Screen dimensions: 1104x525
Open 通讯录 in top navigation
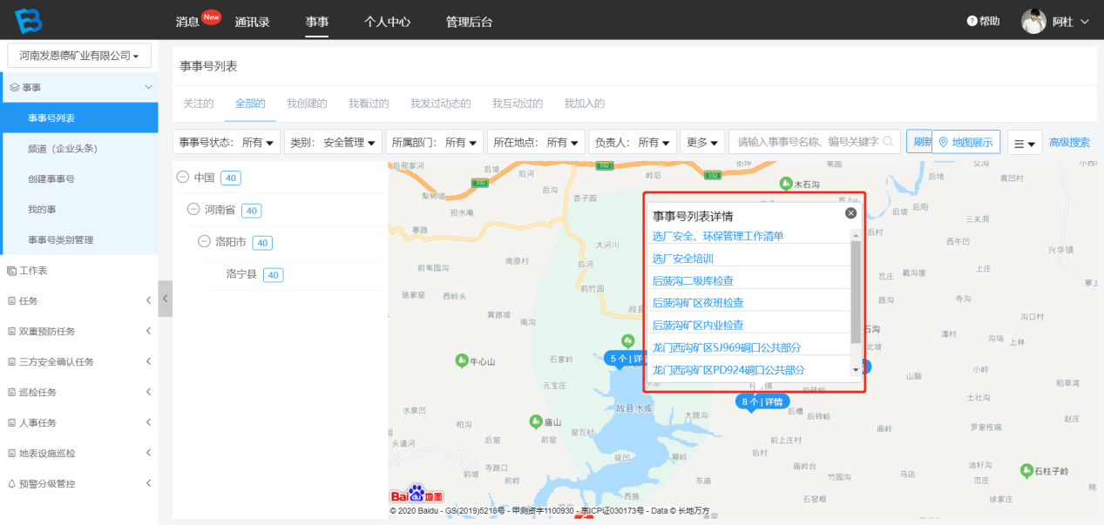click(x=252, y=21)
